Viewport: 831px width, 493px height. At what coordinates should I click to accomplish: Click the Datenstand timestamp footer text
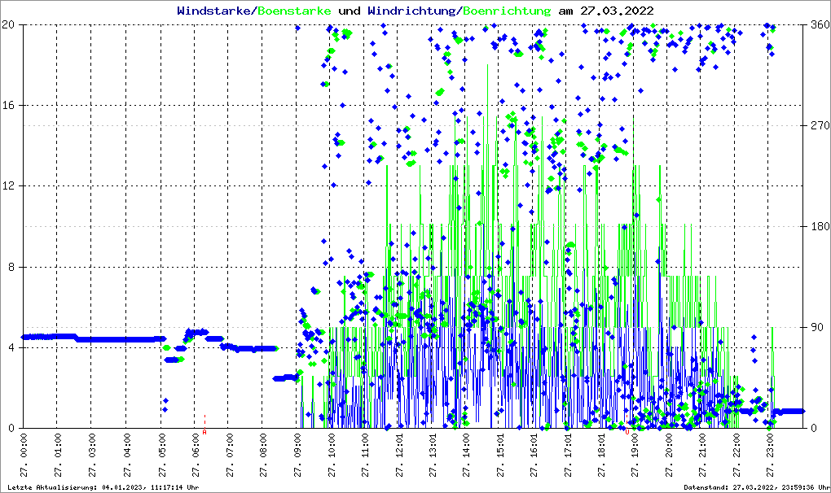[x=757, y=487]
